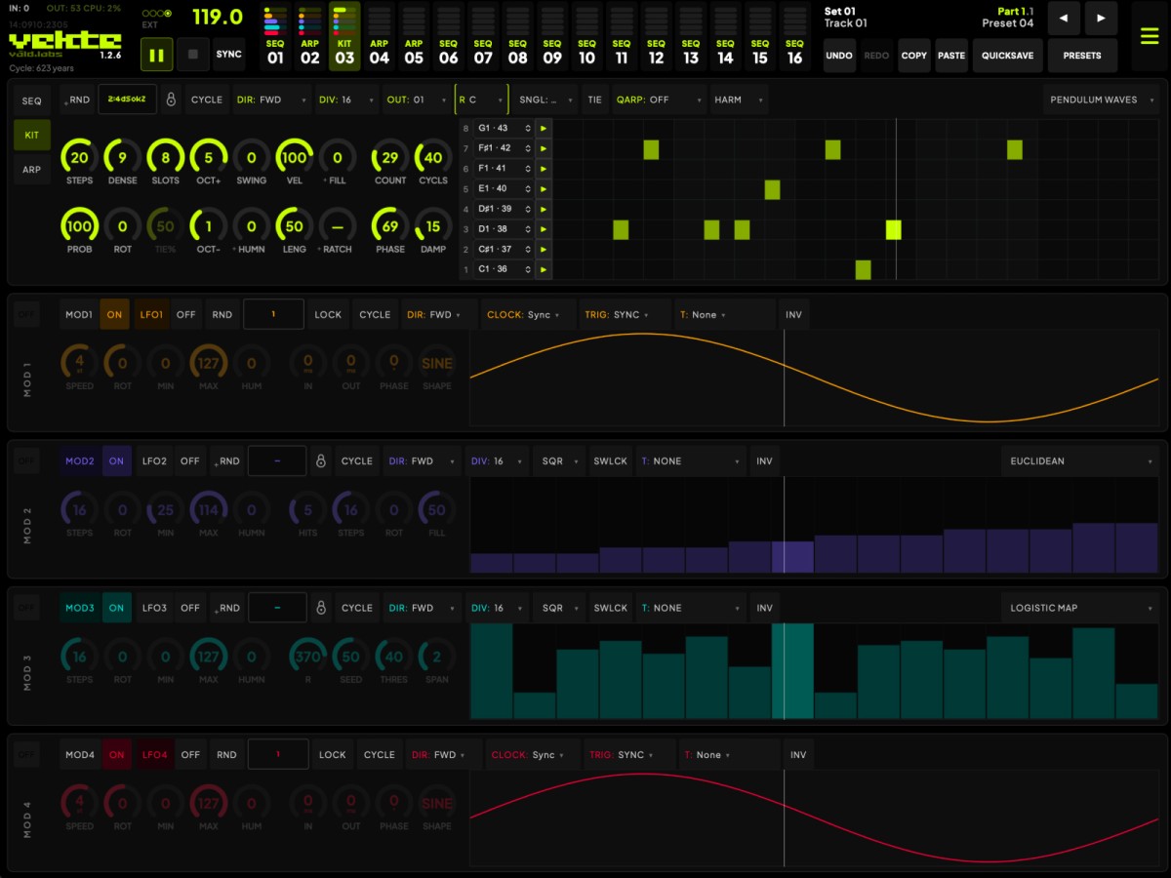Screen dimensions: 1171x878
Task: Switch to track SEQ 01
Action: 276,36
